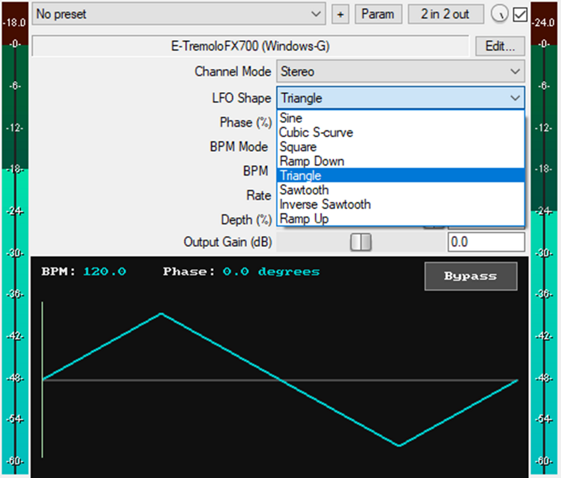Click the triangle waveform display
This screenshot has height=478, width=561.
[280, 380]
